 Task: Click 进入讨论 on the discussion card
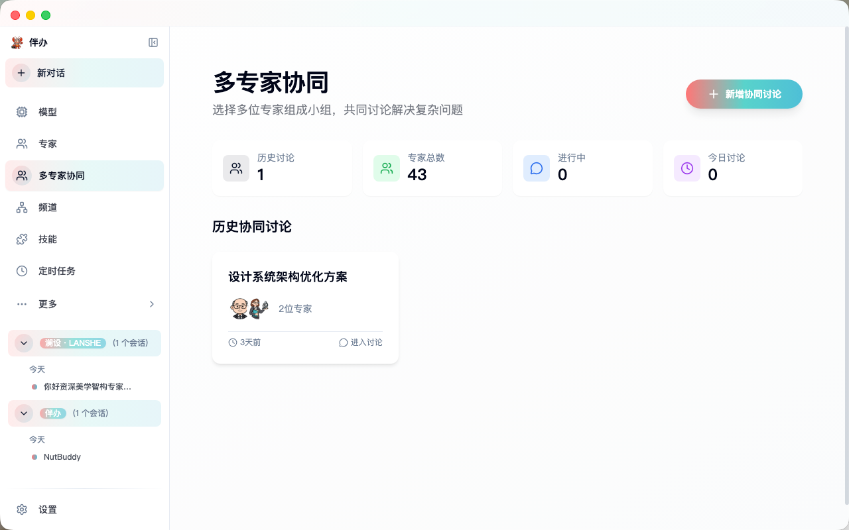tap(360, 343)
